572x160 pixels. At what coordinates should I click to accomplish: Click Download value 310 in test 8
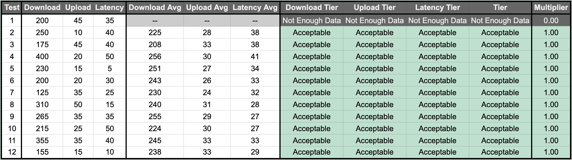click(x=42, y=105)
